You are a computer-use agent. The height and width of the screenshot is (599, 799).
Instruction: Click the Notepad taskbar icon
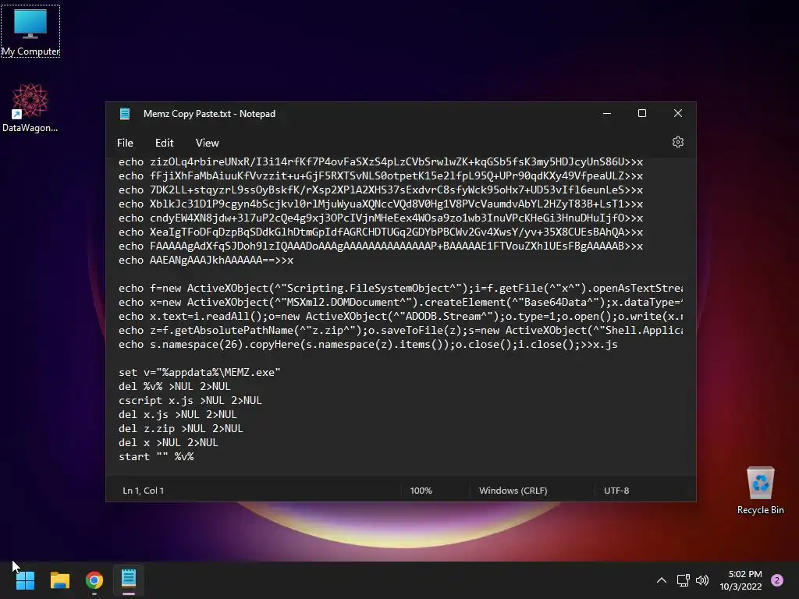[x=129, y=580]
